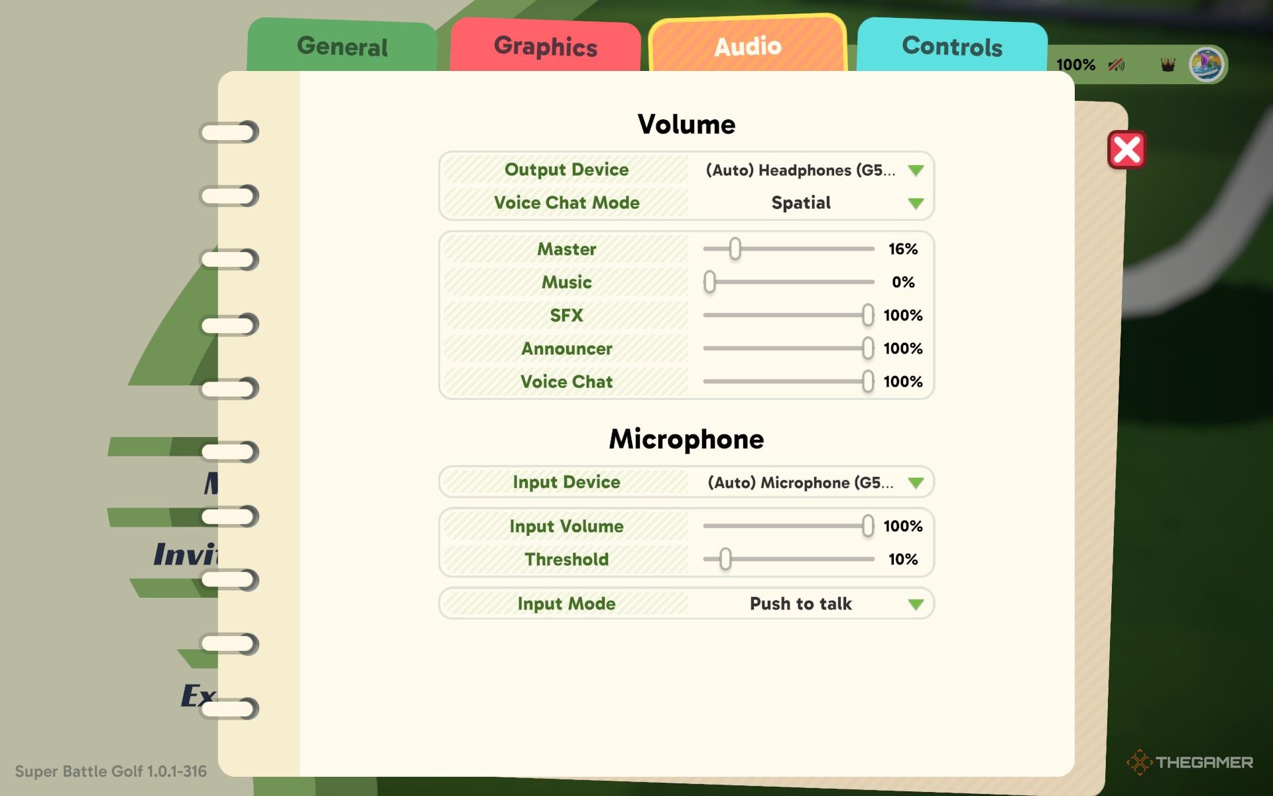This screenshot has height=796, width=1273.
Task: Click the Voice Chat volume slider handle
Action: click(x=867, y=381)
